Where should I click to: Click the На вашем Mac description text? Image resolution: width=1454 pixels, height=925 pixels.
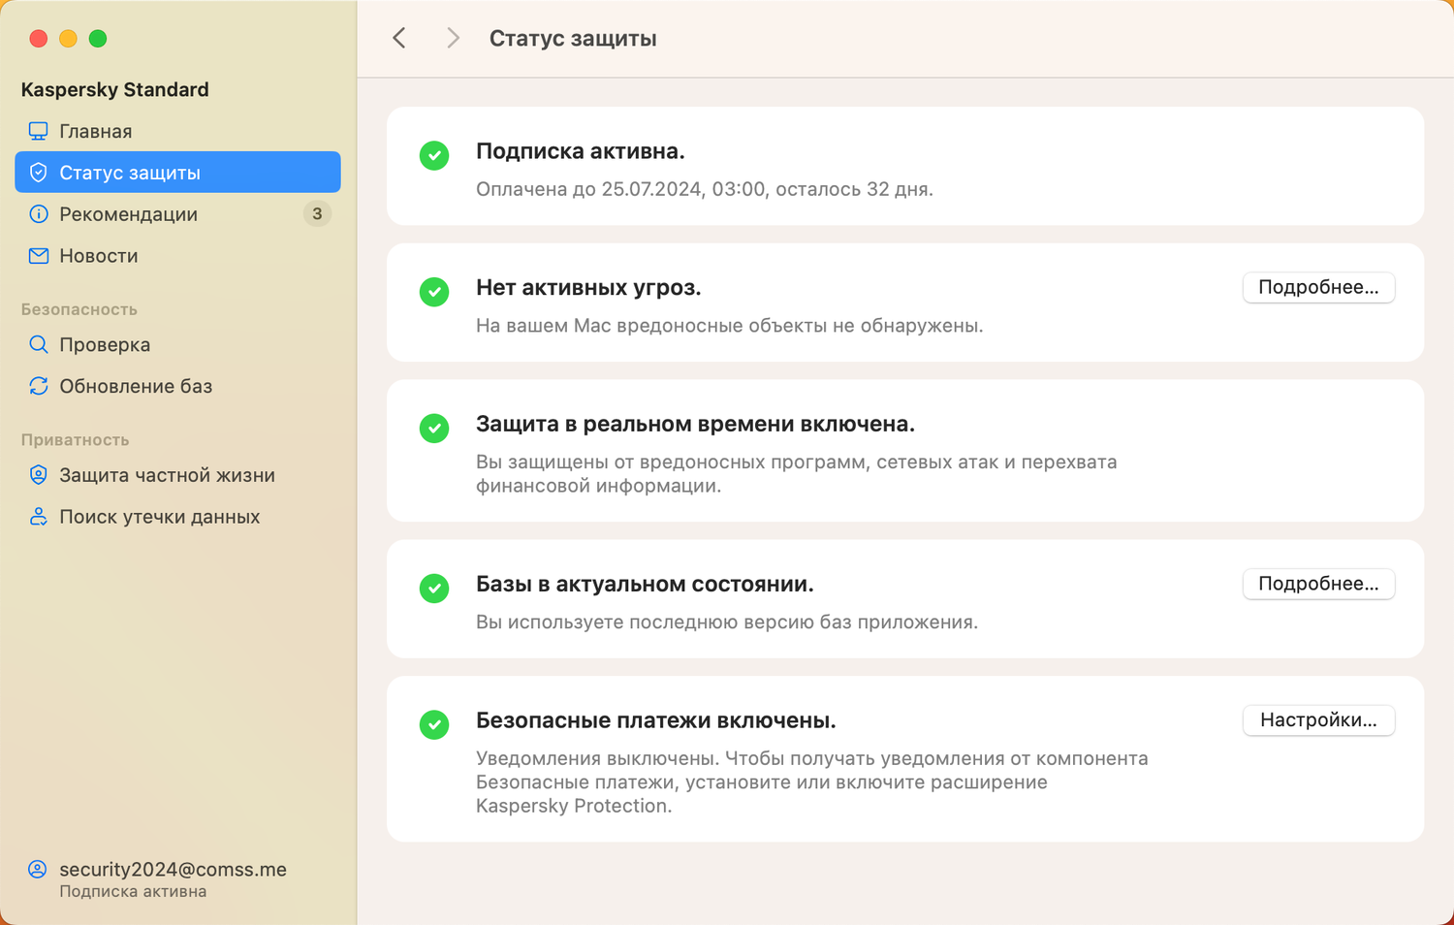point(730,326)
